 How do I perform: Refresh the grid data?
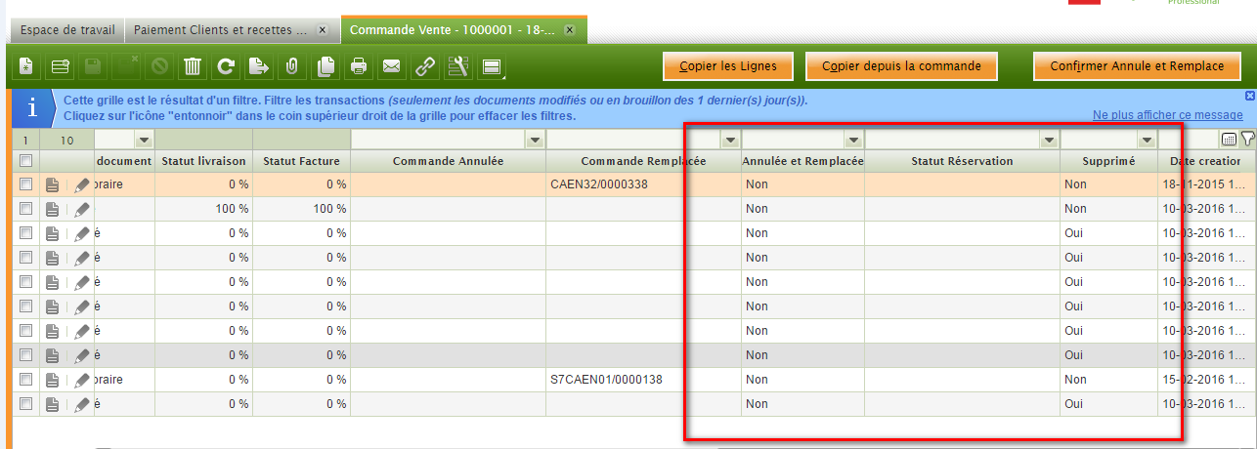pyautogui.click(x=226, y=66)
